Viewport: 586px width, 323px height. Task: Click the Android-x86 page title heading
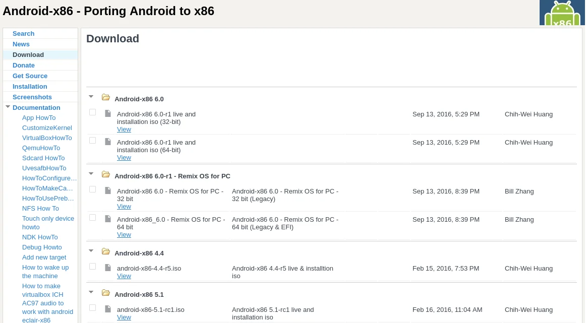(x=108, y=11)
